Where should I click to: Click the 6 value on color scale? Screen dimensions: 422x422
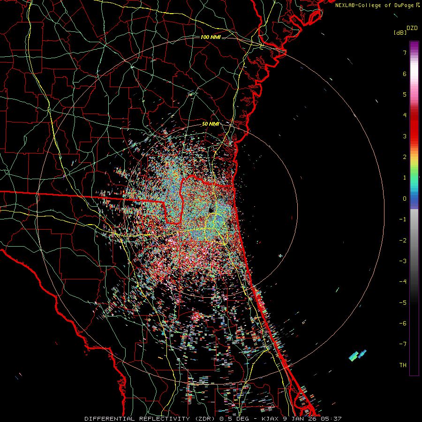click(405, 74)
